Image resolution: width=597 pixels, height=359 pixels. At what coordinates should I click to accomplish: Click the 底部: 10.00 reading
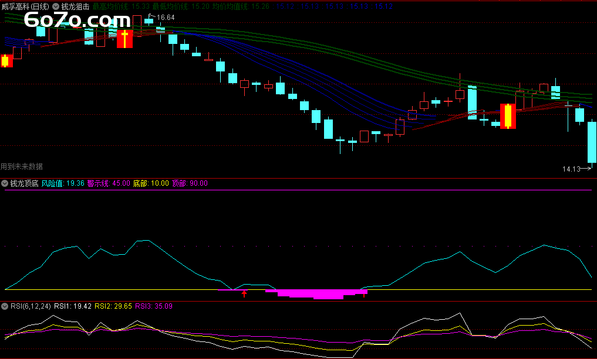(x=151, y=183)
